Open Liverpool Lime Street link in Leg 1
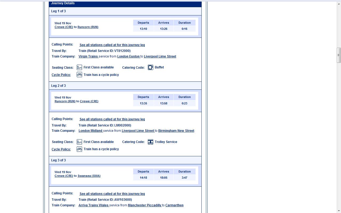The width and height of the screenshot is (341, 213). coord(160,56)
